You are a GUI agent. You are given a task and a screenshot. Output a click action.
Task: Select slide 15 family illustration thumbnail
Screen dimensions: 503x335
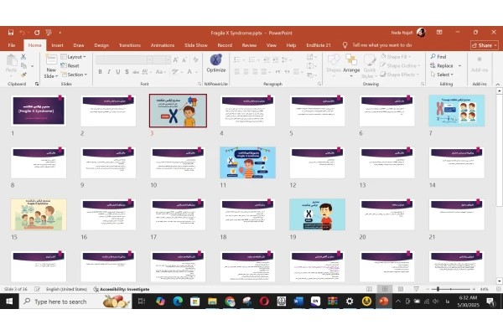point(39,214)
